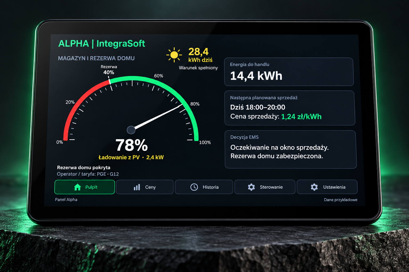
Task: Switch to the Ceny tab
Action: coord(145,187)
